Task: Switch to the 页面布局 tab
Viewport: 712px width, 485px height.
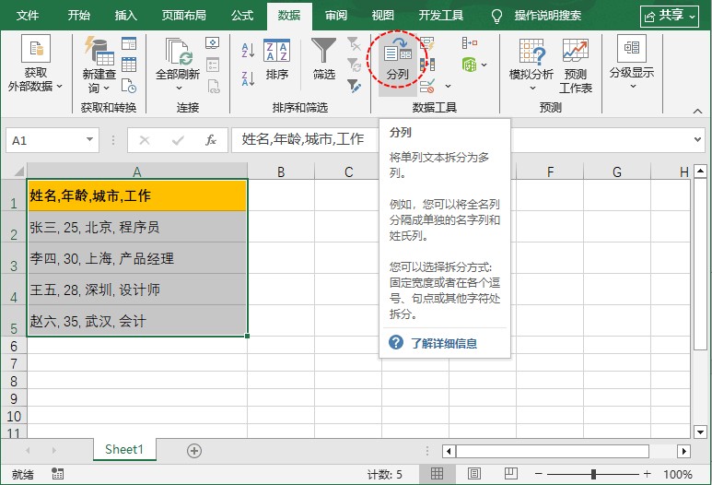Action: (x=184, y=16)
